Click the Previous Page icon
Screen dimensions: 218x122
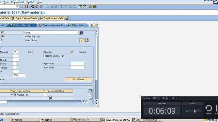pos(66,7)
